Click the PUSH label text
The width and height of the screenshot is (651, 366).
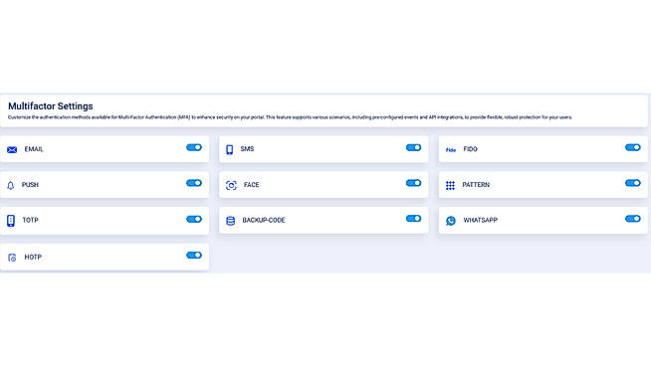30,185
